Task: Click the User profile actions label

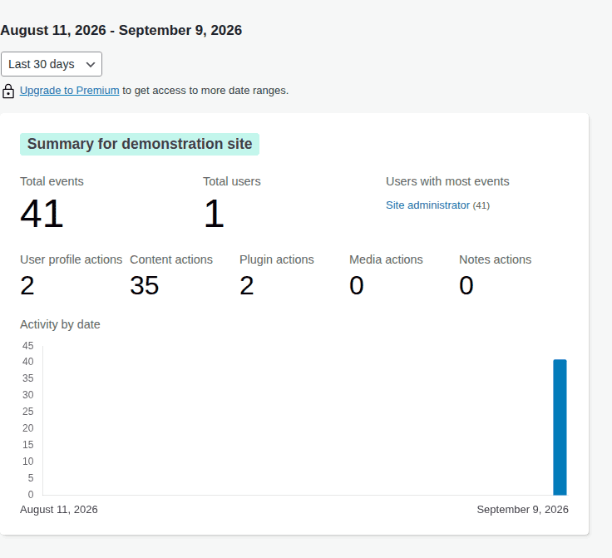Action: click(x=71, y=259)
